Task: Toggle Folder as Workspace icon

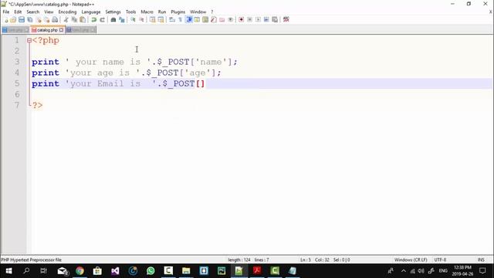Action: (222, 19)
